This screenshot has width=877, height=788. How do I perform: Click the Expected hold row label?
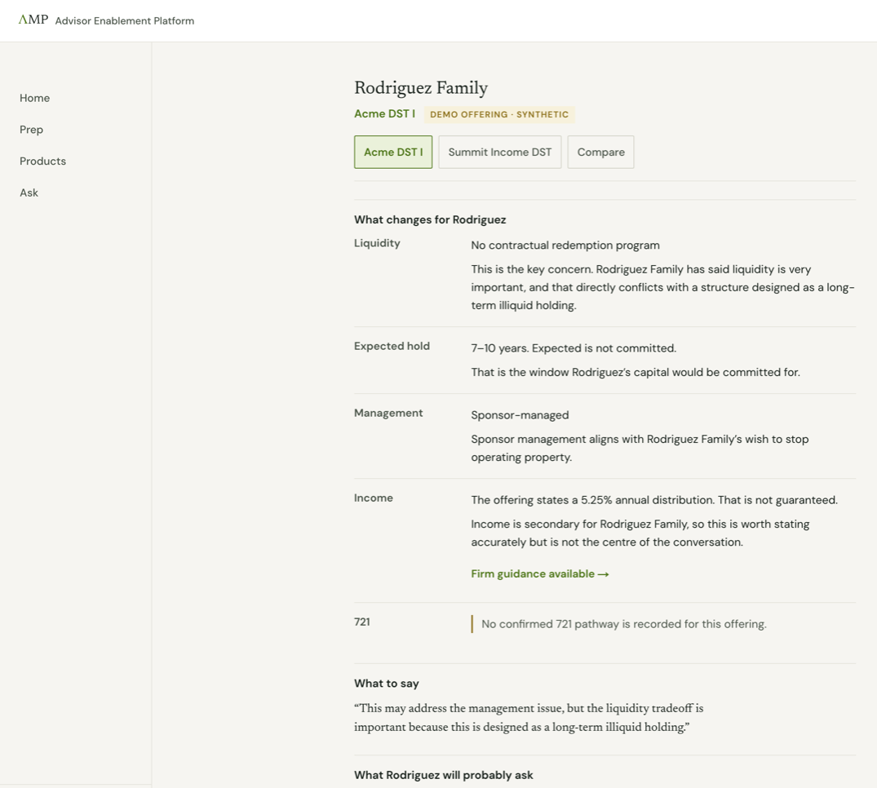pos(392,346)
